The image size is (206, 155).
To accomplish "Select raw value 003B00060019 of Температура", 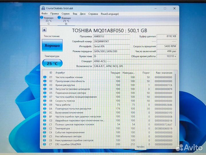I will tap(163, 129).
